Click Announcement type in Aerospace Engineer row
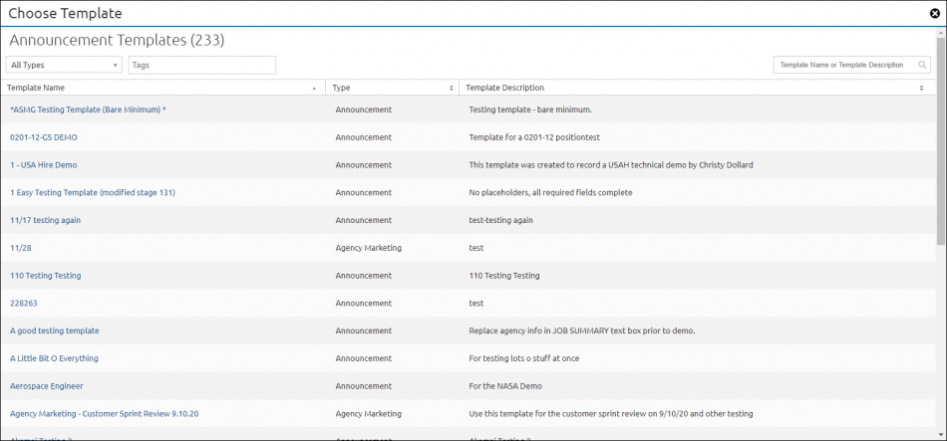The width and height of the screenshot is (947, 441). tap(364, 386)
